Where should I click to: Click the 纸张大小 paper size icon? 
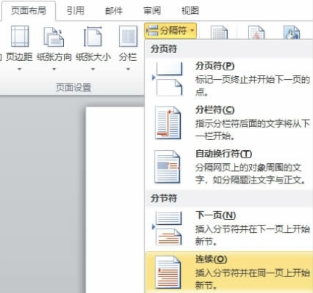pos(92,37)
